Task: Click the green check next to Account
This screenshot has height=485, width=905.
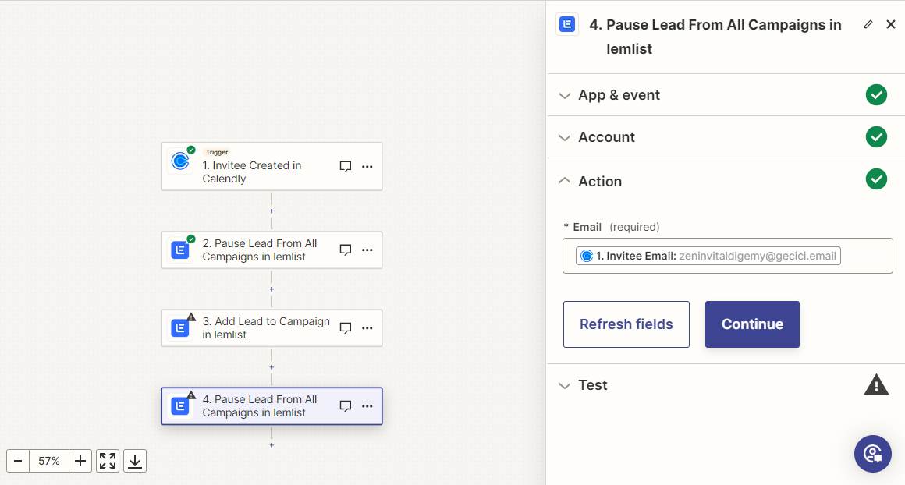Action: [x=876, y=136]
